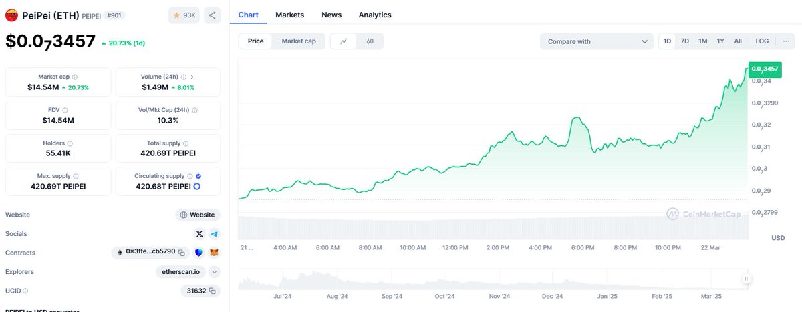
Task: Open the X (Twitter) social link
Action: (x=199, y=234)
